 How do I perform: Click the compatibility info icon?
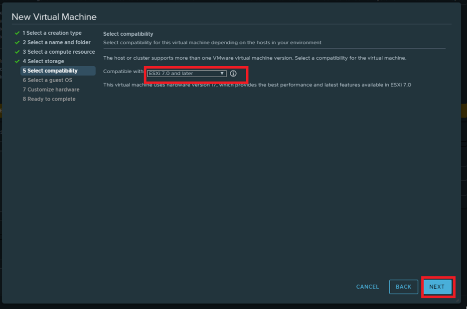coord(233,74)
